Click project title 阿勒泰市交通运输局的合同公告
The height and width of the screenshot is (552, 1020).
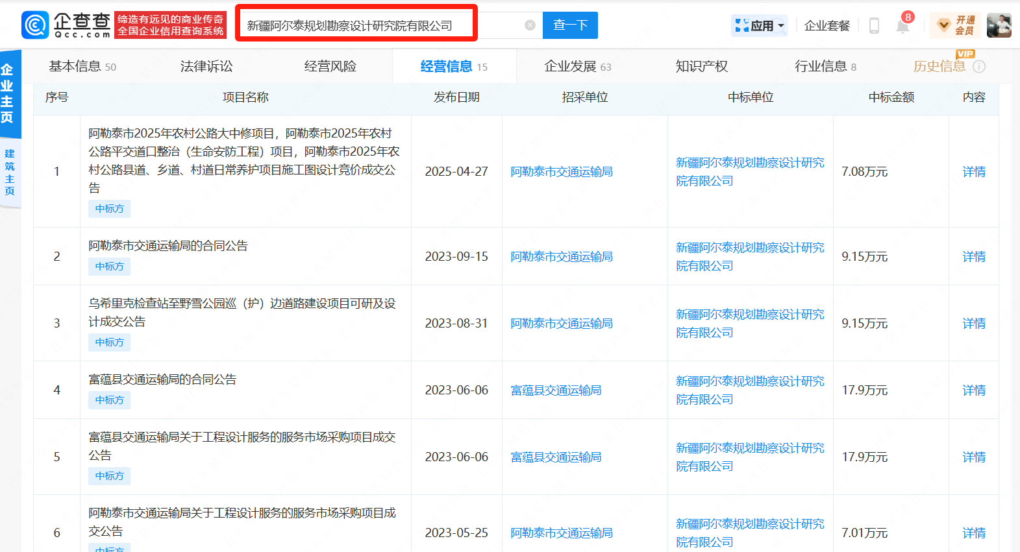point(168,245)
